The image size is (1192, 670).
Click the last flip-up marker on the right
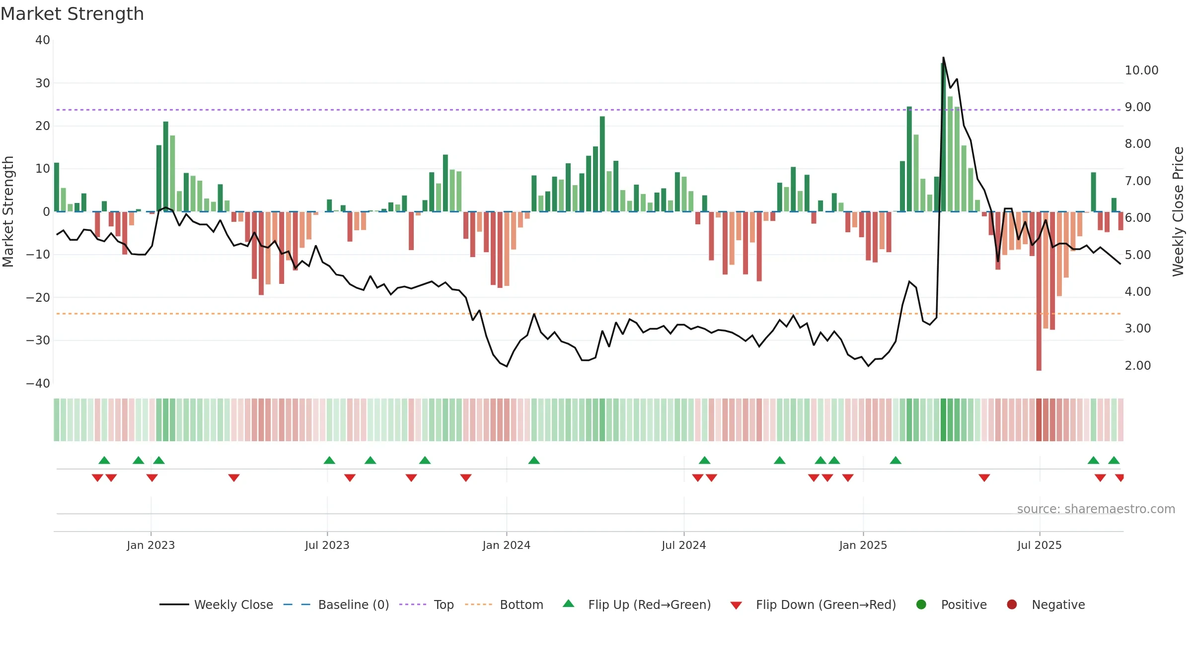click(1114, 460)
